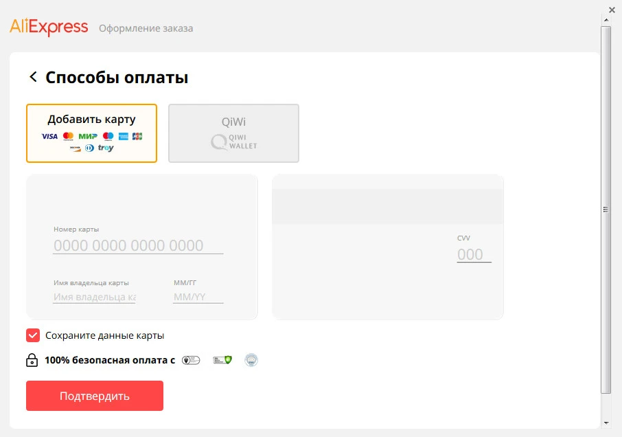Click the JCB card logo
Image resolution: width=622 pixels, height=437 pixels.
[x=137, y=136]
